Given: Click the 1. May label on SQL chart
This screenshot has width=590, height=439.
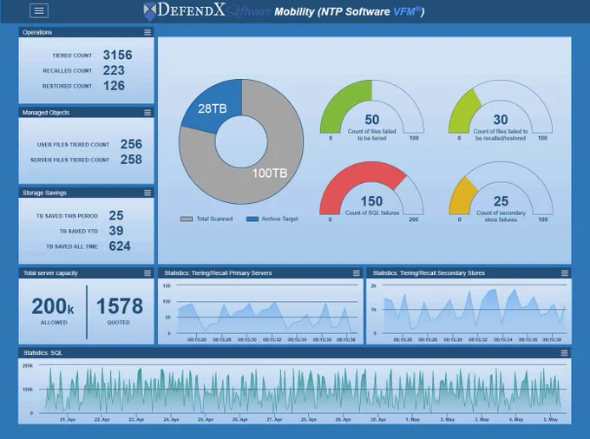Looking at the screenshot, I should (x=412, y=419).
